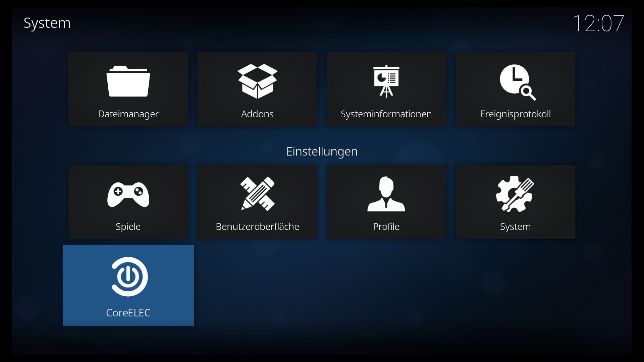The width and height of the screenshot is (644, 362).
Task: Click the Spiele settings label
Action: pos(128,227)
